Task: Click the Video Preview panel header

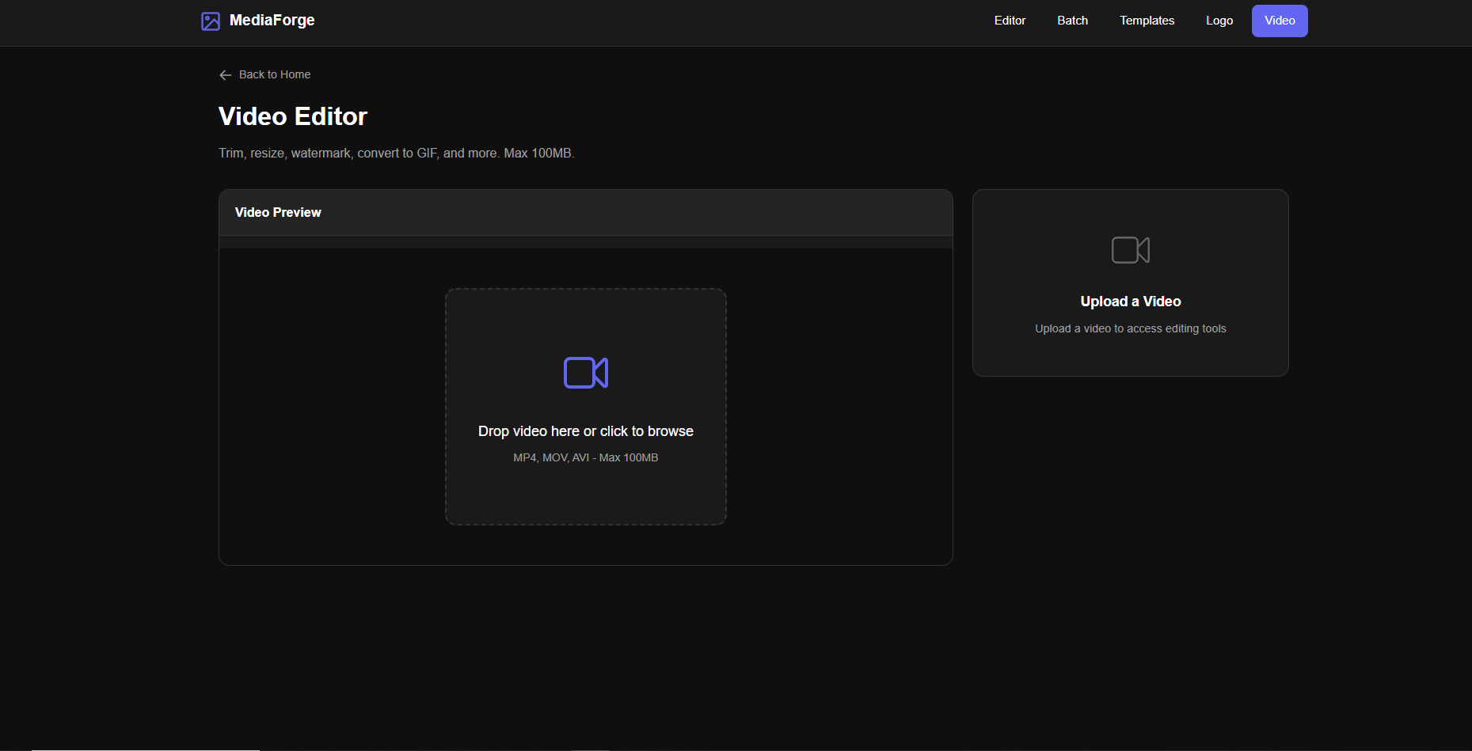Action: pos(586,212)
